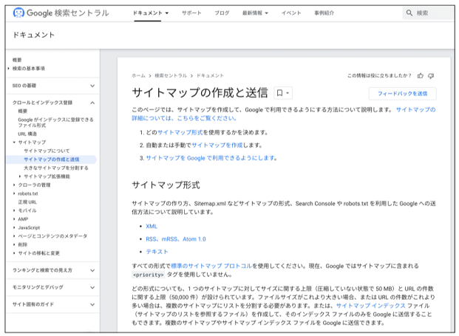Screen dimensions: 459x336
Task: Click the Google Search Central logo icon
Action: [x=18, y=13]
